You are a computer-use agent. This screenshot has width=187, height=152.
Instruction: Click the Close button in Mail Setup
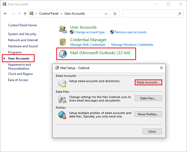click(152, 132)
